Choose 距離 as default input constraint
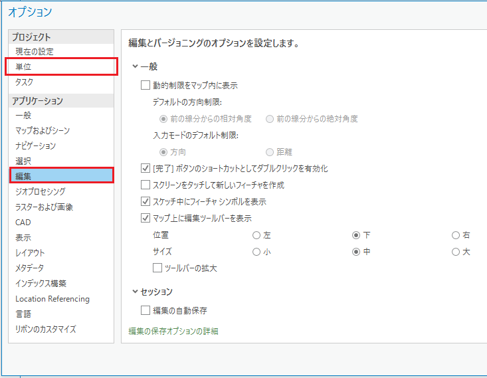487x378 pixels. (270, 152)
